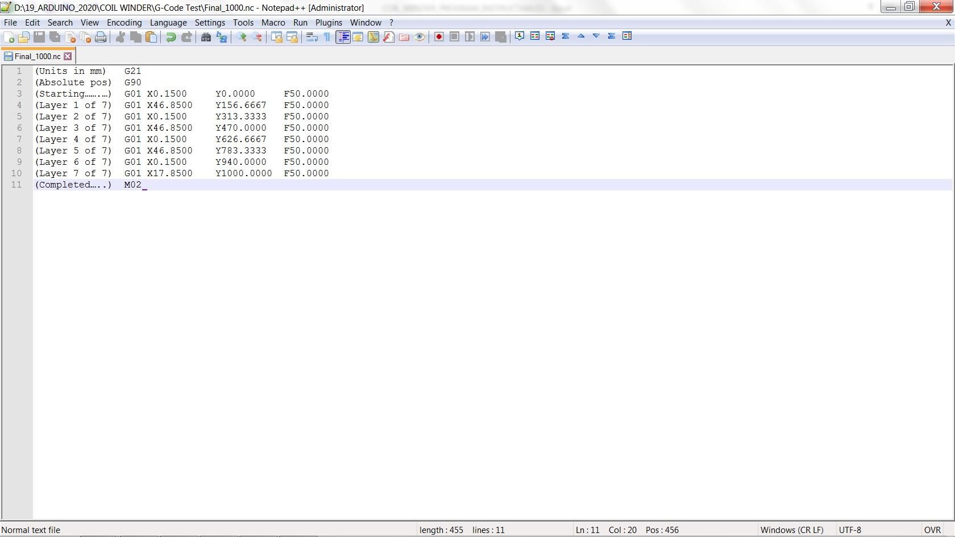Select the Final_1000.nc tab
955x537 pixels.
[x=38, y=56]
